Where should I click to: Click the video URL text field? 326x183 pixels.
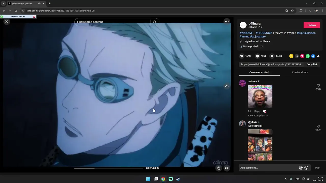(272, 65)
